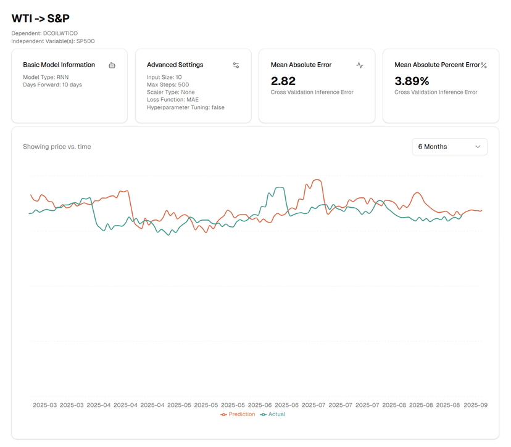Click the teal actual line on the chart
The width and height of the screenshot is (511, 447).
tap(279, 187)
